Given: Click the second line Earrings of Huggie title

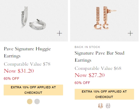Looking at the screenshot, I should click(x=12, y=56).
